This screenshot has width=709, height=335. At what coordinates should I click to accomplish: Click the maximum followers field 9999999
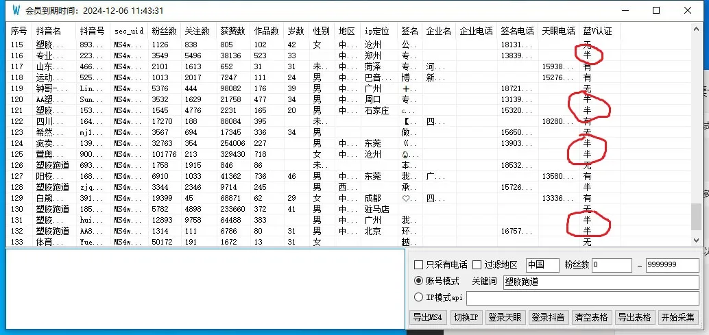671,265
